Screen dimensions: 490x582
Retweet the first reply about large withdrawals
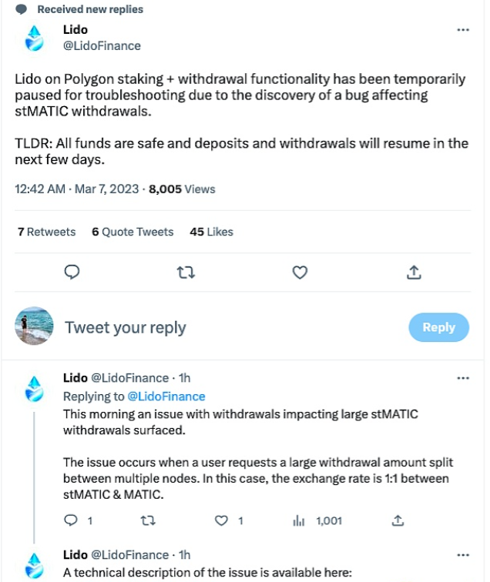tap(146, 521)
